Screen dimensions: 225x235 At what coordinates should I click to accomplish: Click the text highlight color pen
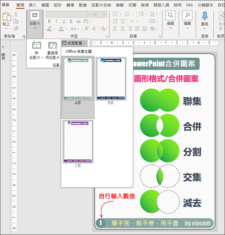[49, 28]
